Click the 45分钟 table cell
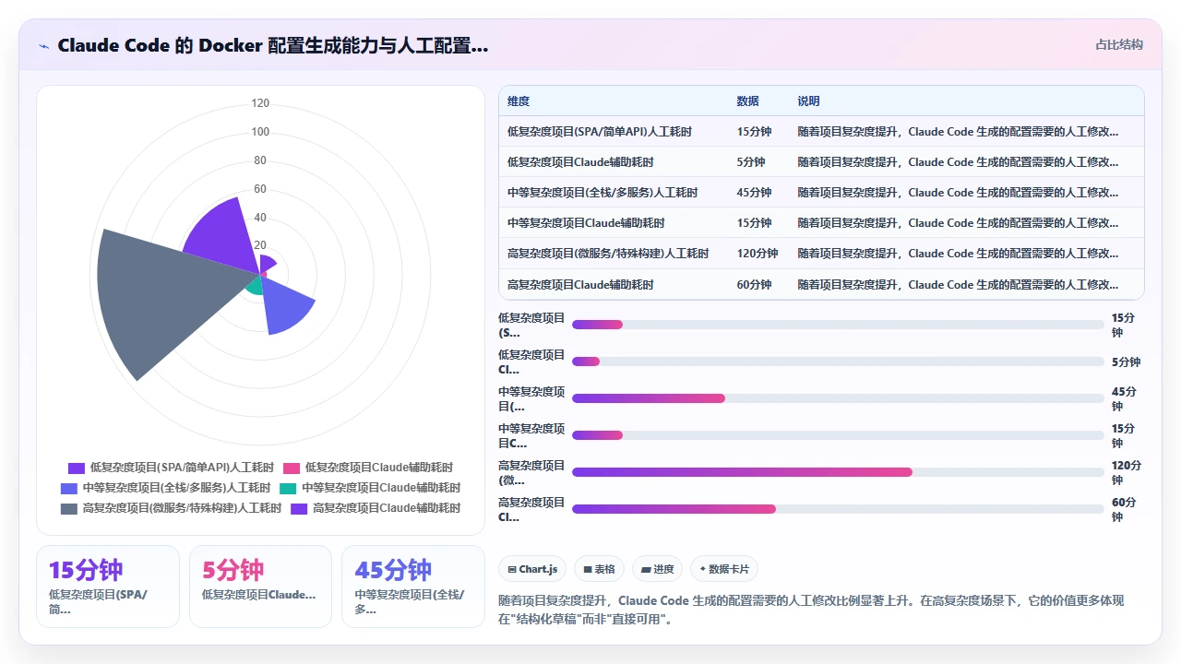1181x664 pixels. click(755, 193)
